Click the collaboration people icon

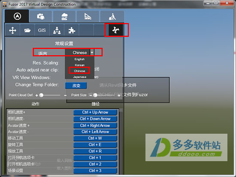57,30
